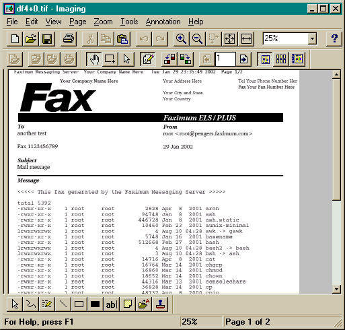Click the Copy icon

pos(106,39)
